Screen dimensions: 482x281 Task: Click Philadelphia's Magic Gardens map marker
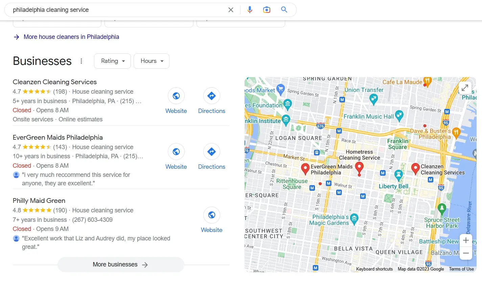pyautogui.click(x=354, y=218)
